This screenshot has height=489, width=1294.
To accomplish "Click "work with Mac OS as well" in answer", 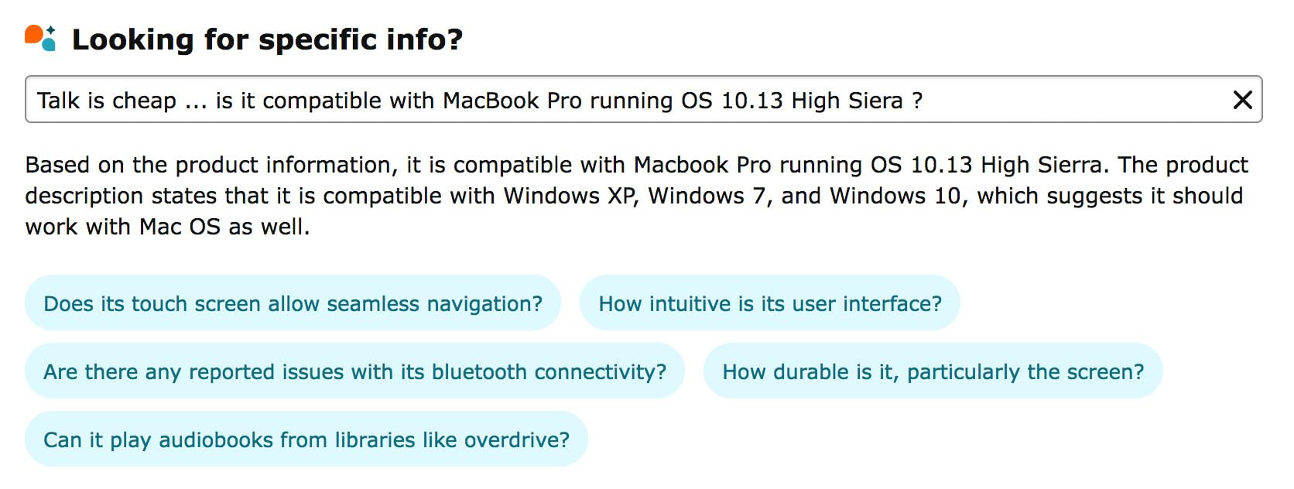I will (167, 227).
